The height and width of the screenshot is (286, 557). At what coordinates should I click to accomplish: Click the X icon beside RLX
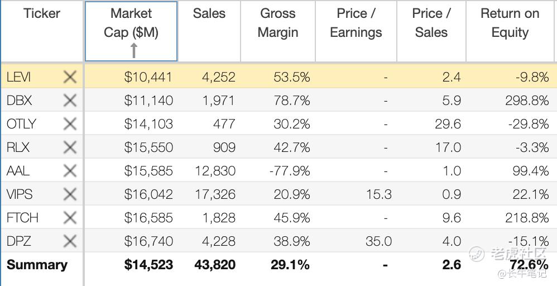click(70, 147)
